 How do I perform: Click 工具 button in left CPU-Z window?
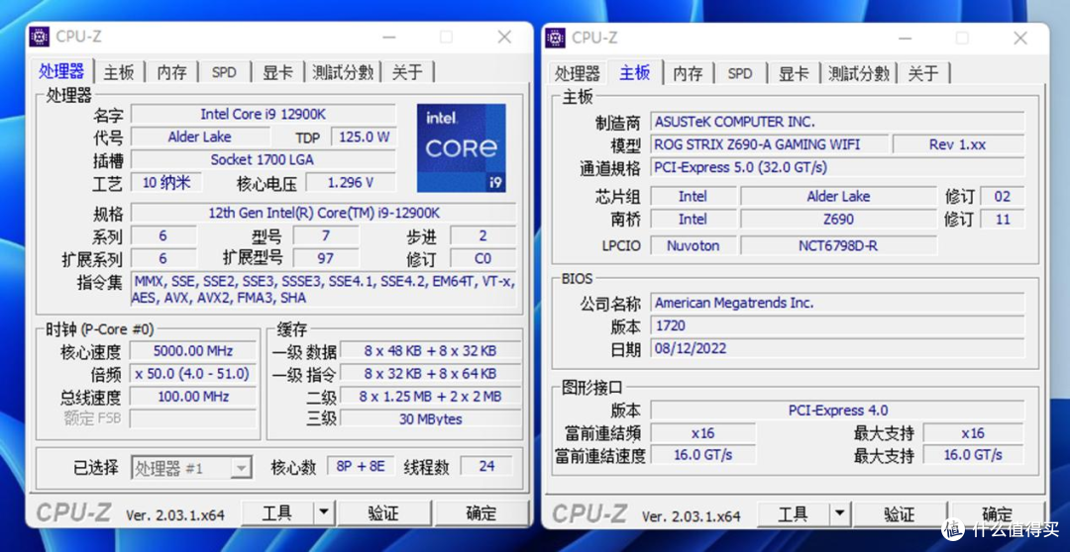point(277,512)
